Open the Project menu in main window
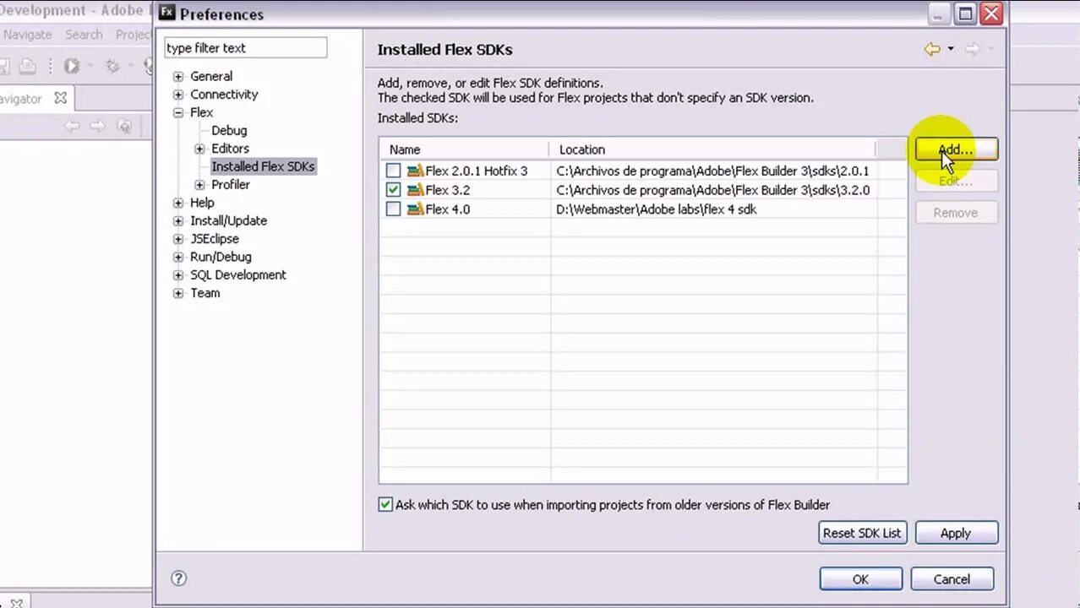 point(134,35)
